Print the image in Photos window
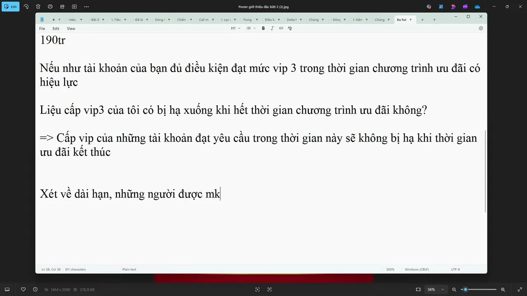This screenshot has width=527, height=296. pos(50,7)
